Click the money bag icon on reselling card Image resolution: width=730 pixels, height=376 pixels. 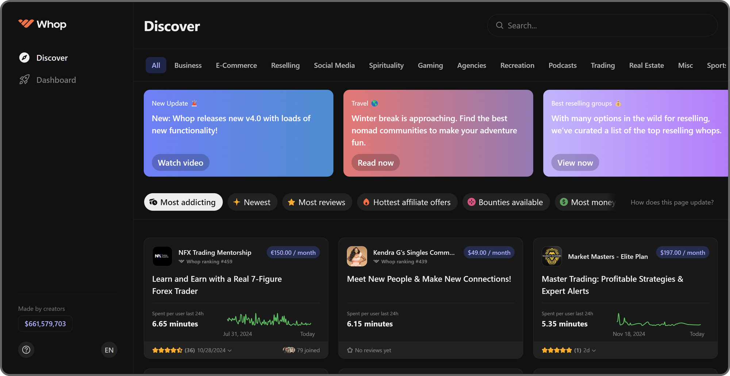pos(618,103)
